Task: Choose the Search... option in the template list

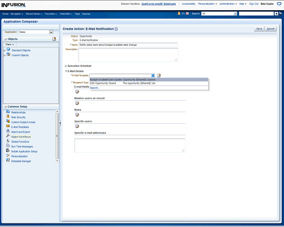Action: [x=95, y=87]
